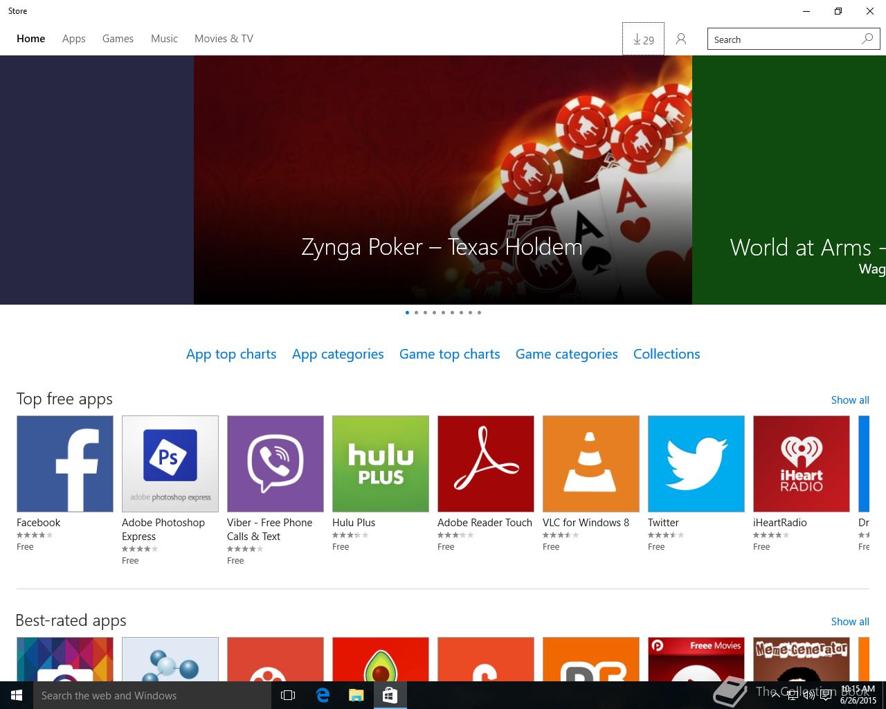This screenshot has width=886, height=709.
Task: Switch to the Movies & TV tab
Action: (224, 39)
